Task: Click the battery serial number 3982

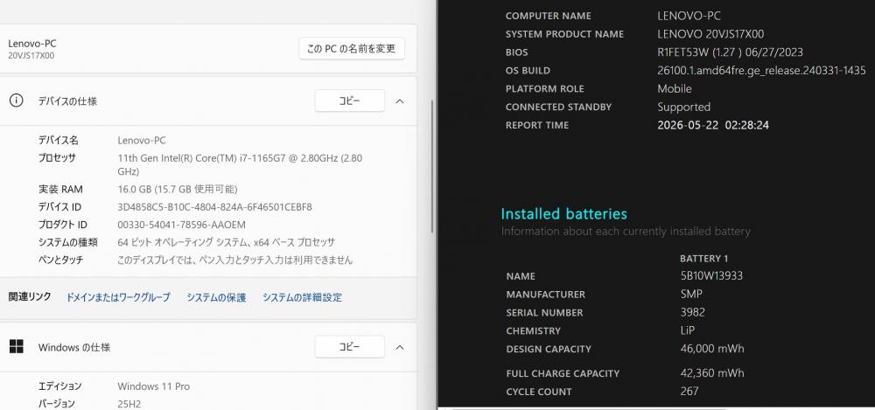Action: (x=692, y=313)
